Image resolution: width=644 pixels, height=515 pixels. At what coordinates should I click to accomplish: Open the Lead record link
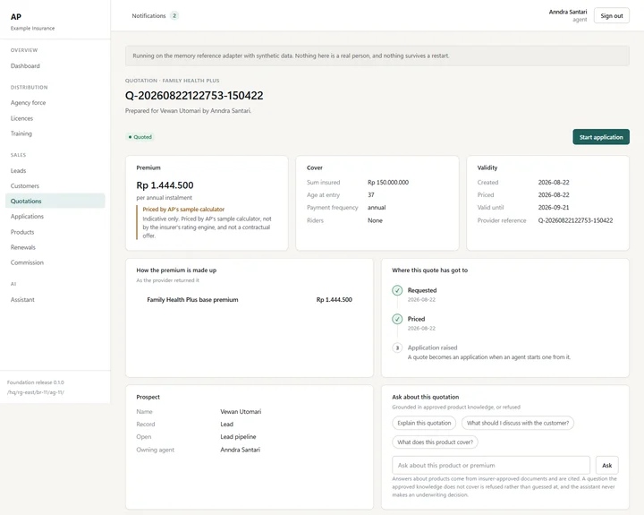(x=226, y=425)
